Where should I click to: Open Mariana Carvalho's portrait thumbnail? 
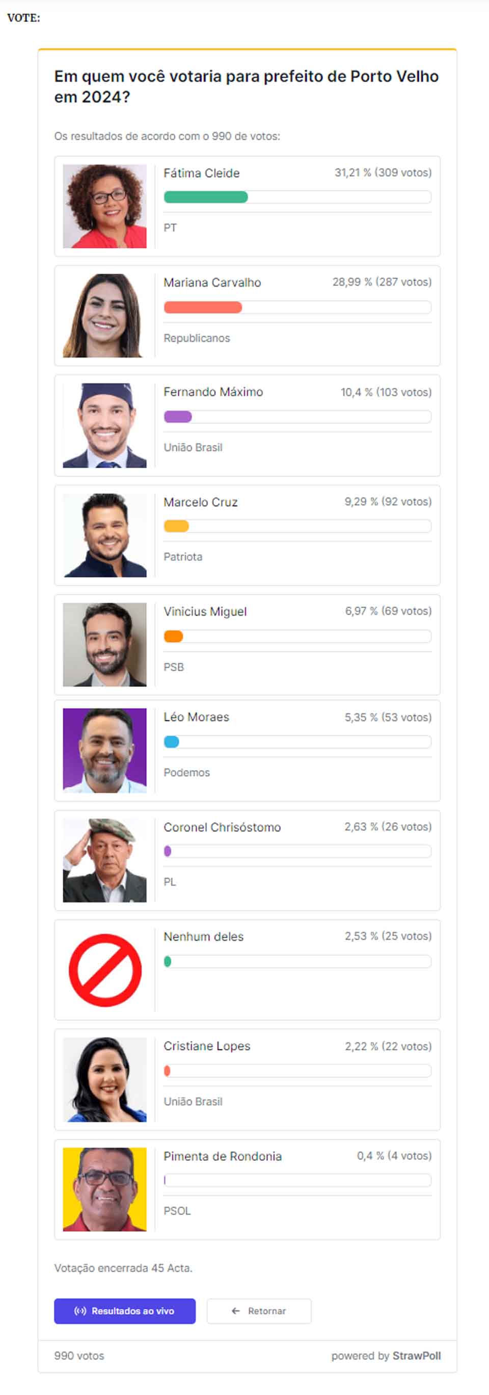[104, 316]
